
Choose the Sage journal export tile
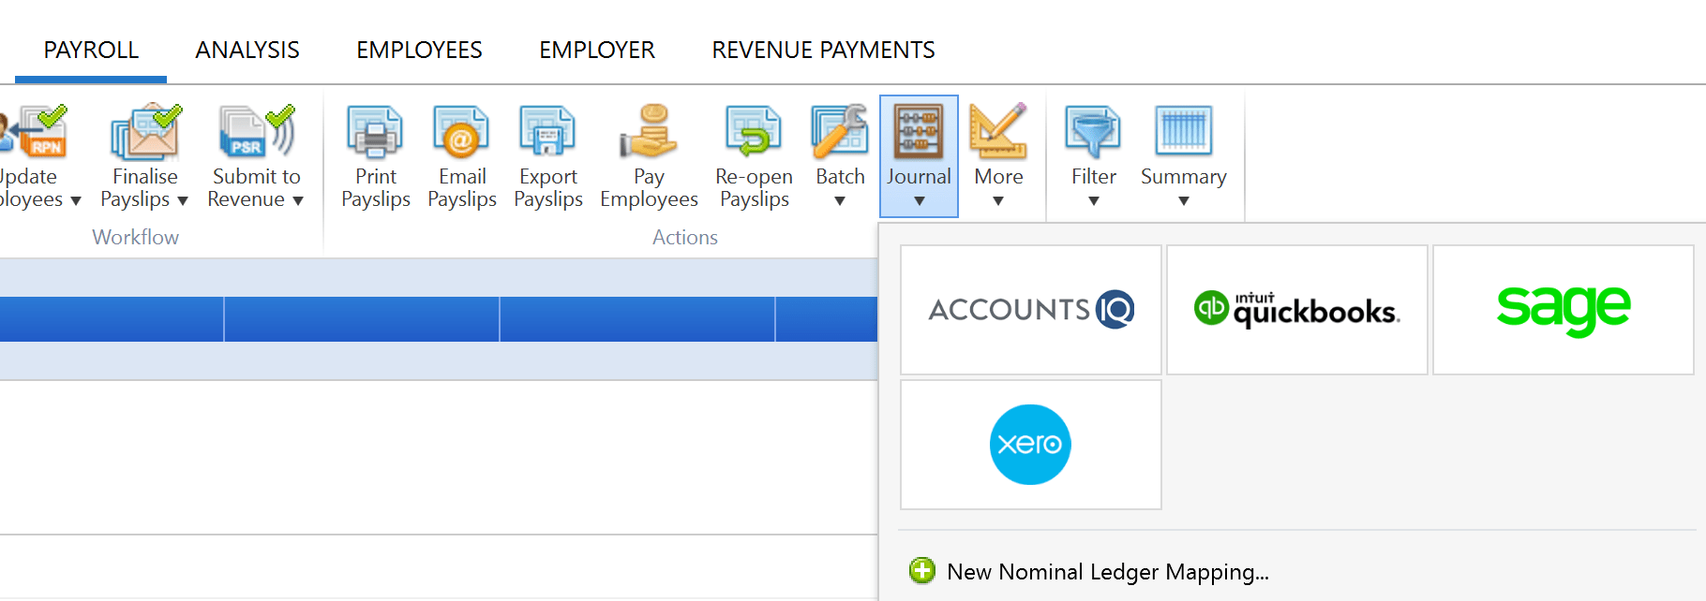(1564, 310)
